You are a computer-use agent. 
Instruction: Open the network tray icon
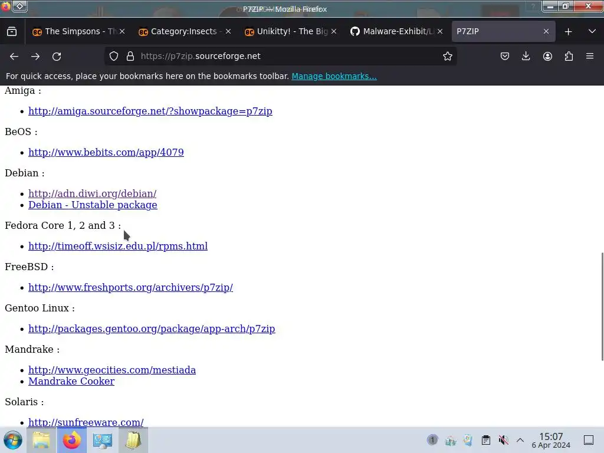click(x=450, y=440)
